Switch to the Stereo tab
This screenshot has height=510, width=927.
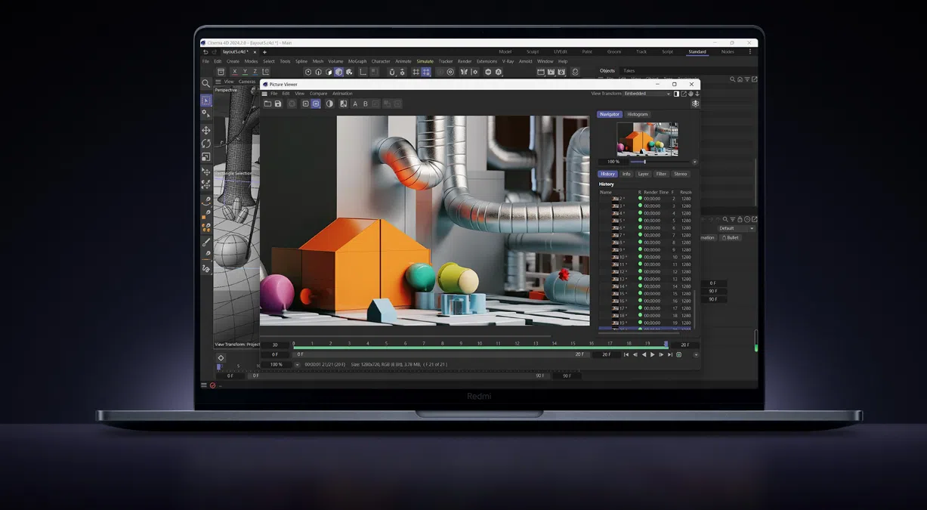(681, 174)
